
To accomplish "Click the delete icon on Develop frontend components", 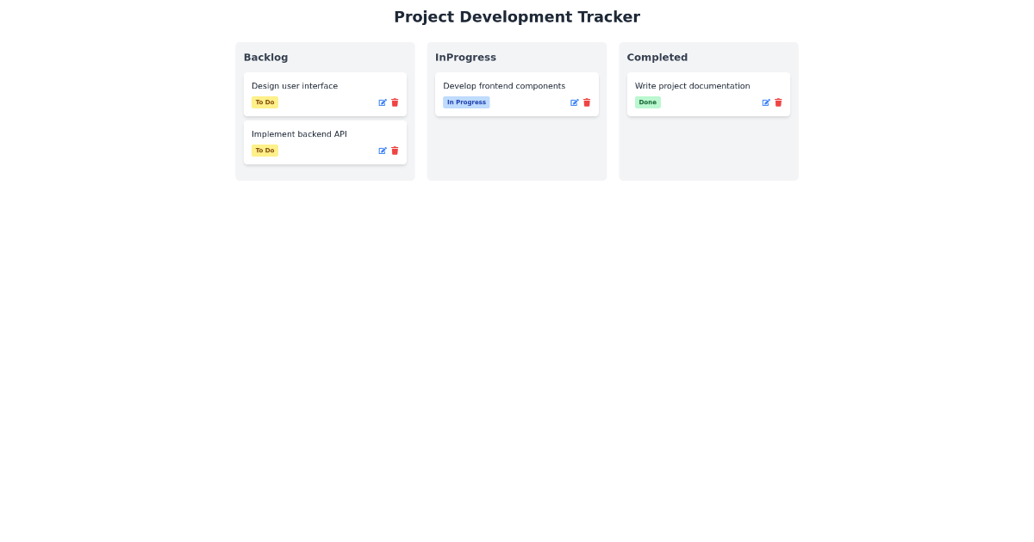I will [587, 102].
